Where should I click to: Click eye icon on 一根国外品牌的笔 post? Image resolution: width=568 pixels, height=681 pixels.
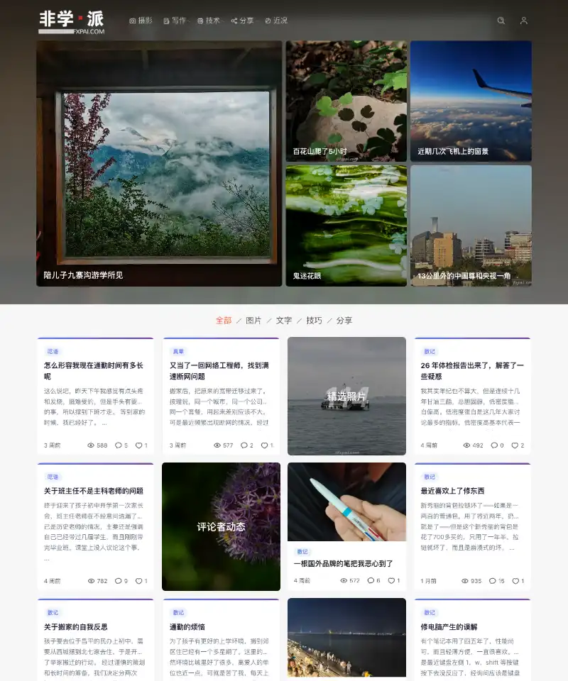[344, 580]
